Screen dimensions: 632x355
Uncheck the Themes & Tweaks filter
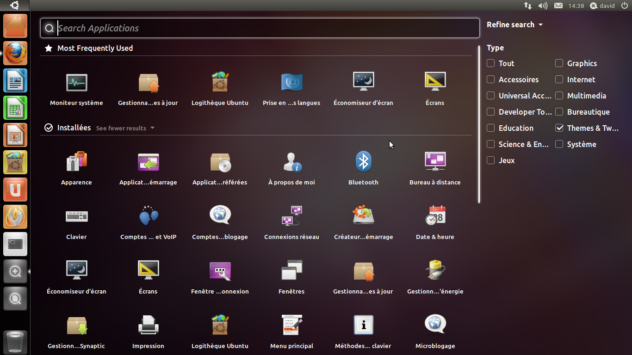point(559,128)
